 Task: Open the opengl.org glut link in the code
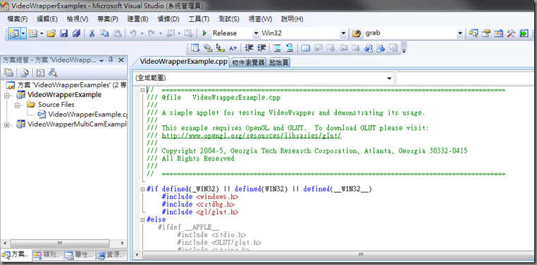coord(252,136)
